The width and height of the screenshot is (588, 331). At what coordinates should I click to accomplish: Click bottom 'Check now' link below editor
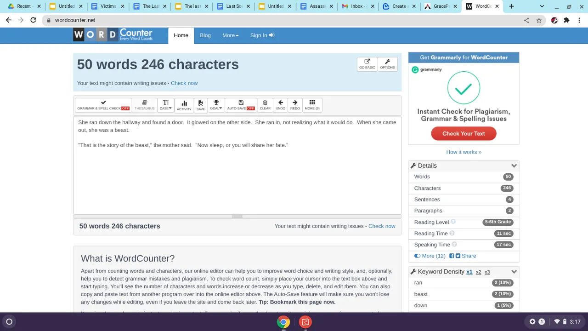click(382, 226)
